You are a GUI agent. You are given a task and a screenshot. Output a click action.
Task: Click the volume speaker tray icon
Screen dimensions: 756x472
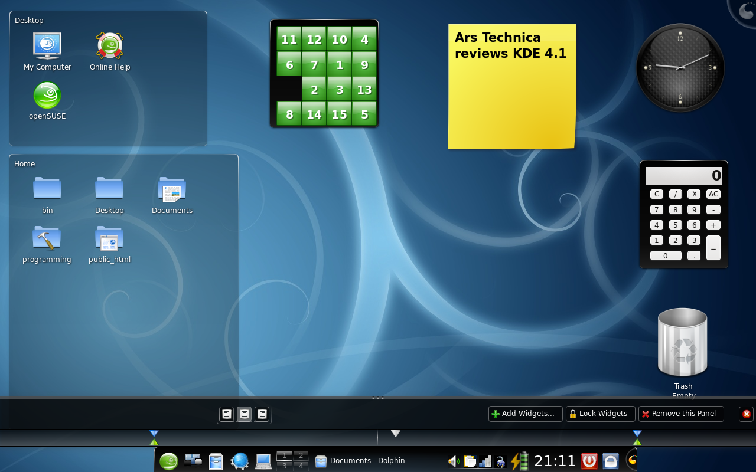(x=454, y=461)
